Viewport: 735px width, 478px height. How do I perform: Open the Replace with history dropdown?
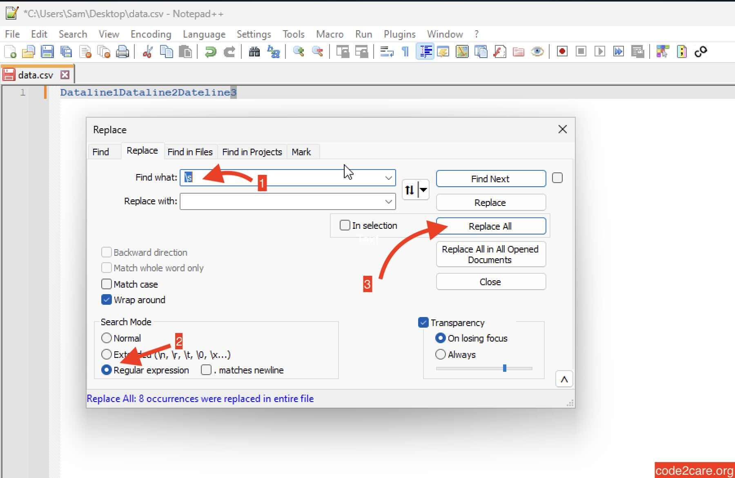(388, 201)
